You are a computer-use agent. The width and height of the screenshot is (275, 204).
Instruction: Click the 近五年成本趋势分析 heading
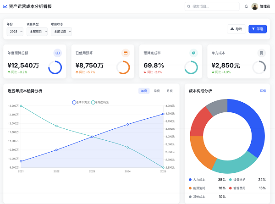[25, 91]
